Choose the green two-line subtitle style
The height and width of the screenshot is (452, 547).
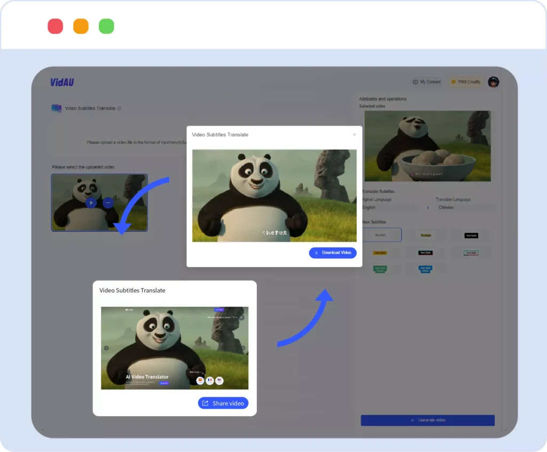(380, 269)
